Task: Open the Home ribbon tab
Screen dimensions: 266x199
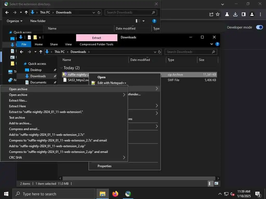Action: [x=39, y=44]
